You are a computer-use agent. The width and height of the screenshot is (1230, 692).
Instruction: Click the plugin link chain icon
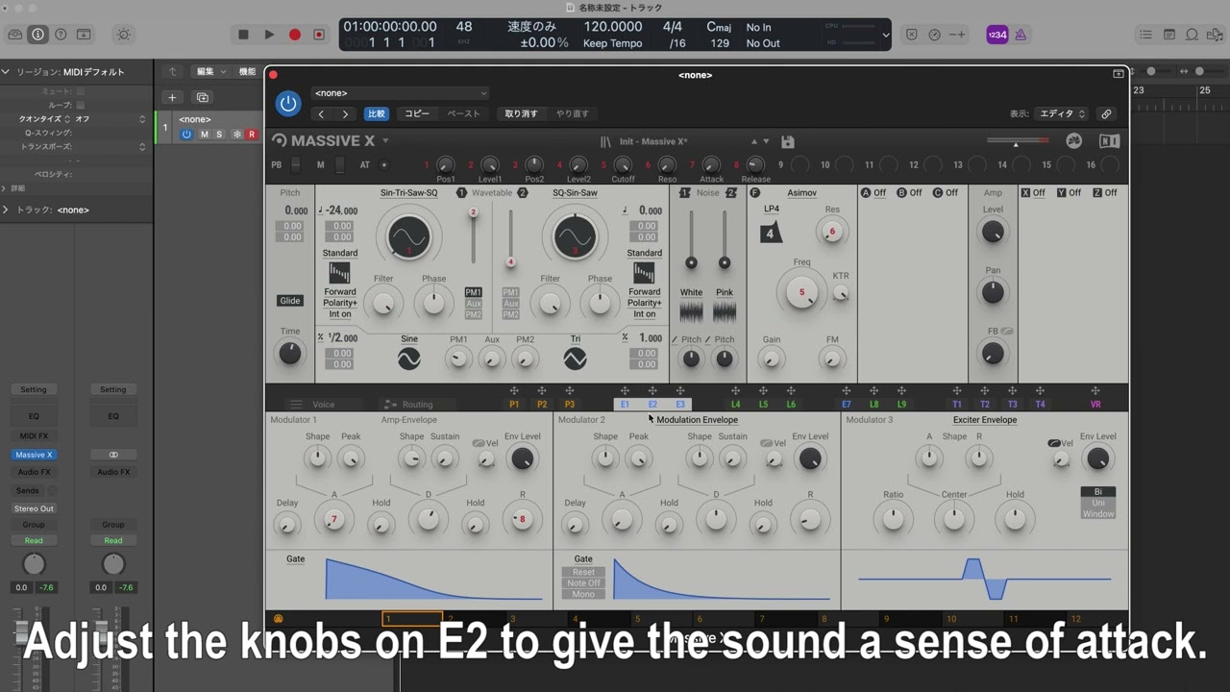[x=1106, y=113]
